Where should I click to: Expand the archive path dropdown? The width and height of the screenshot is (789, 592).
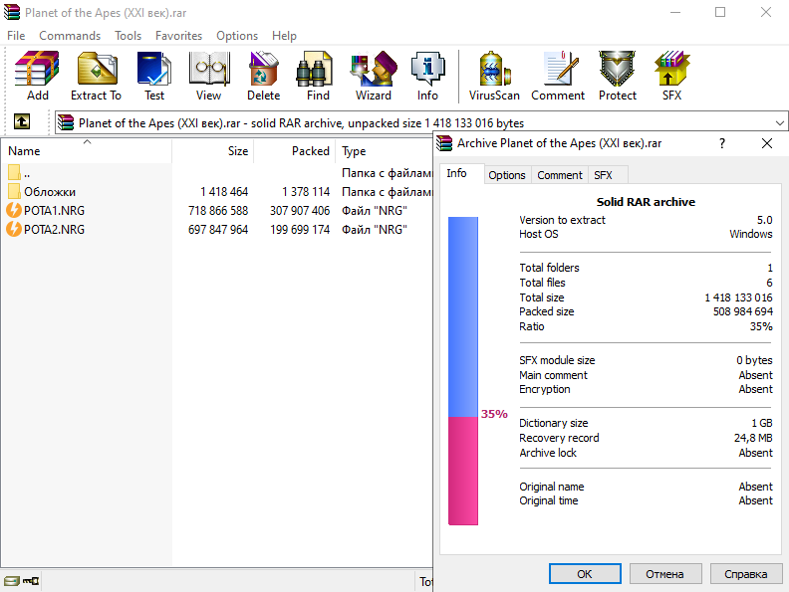coord(778,123)
